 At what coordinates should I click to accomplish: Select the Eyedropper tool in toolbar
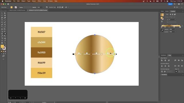pos(2,36)
